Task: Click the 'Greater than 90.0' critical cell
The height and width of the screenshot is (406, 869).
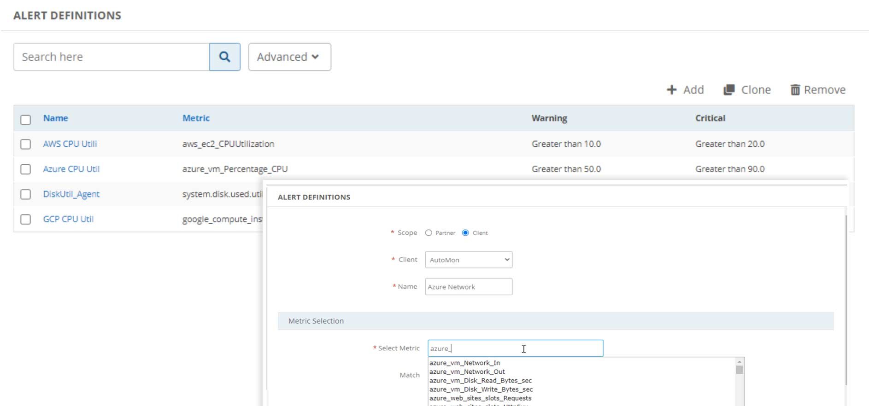Action: (730, 169)
